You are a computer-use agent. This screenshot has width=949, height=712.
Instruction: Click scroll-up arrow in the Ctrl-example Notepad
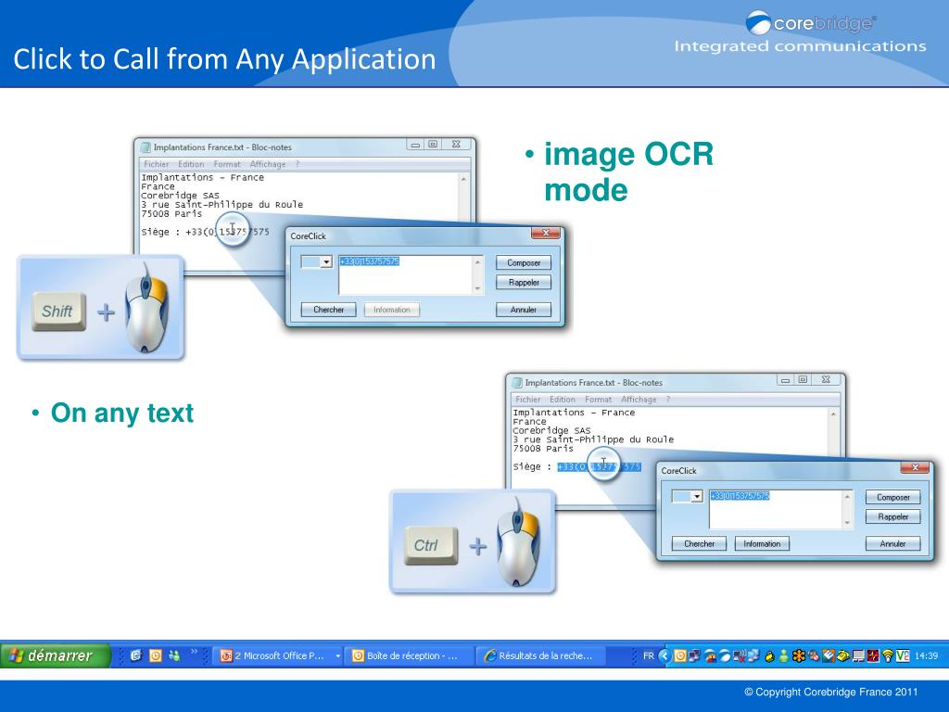[833, 414]
